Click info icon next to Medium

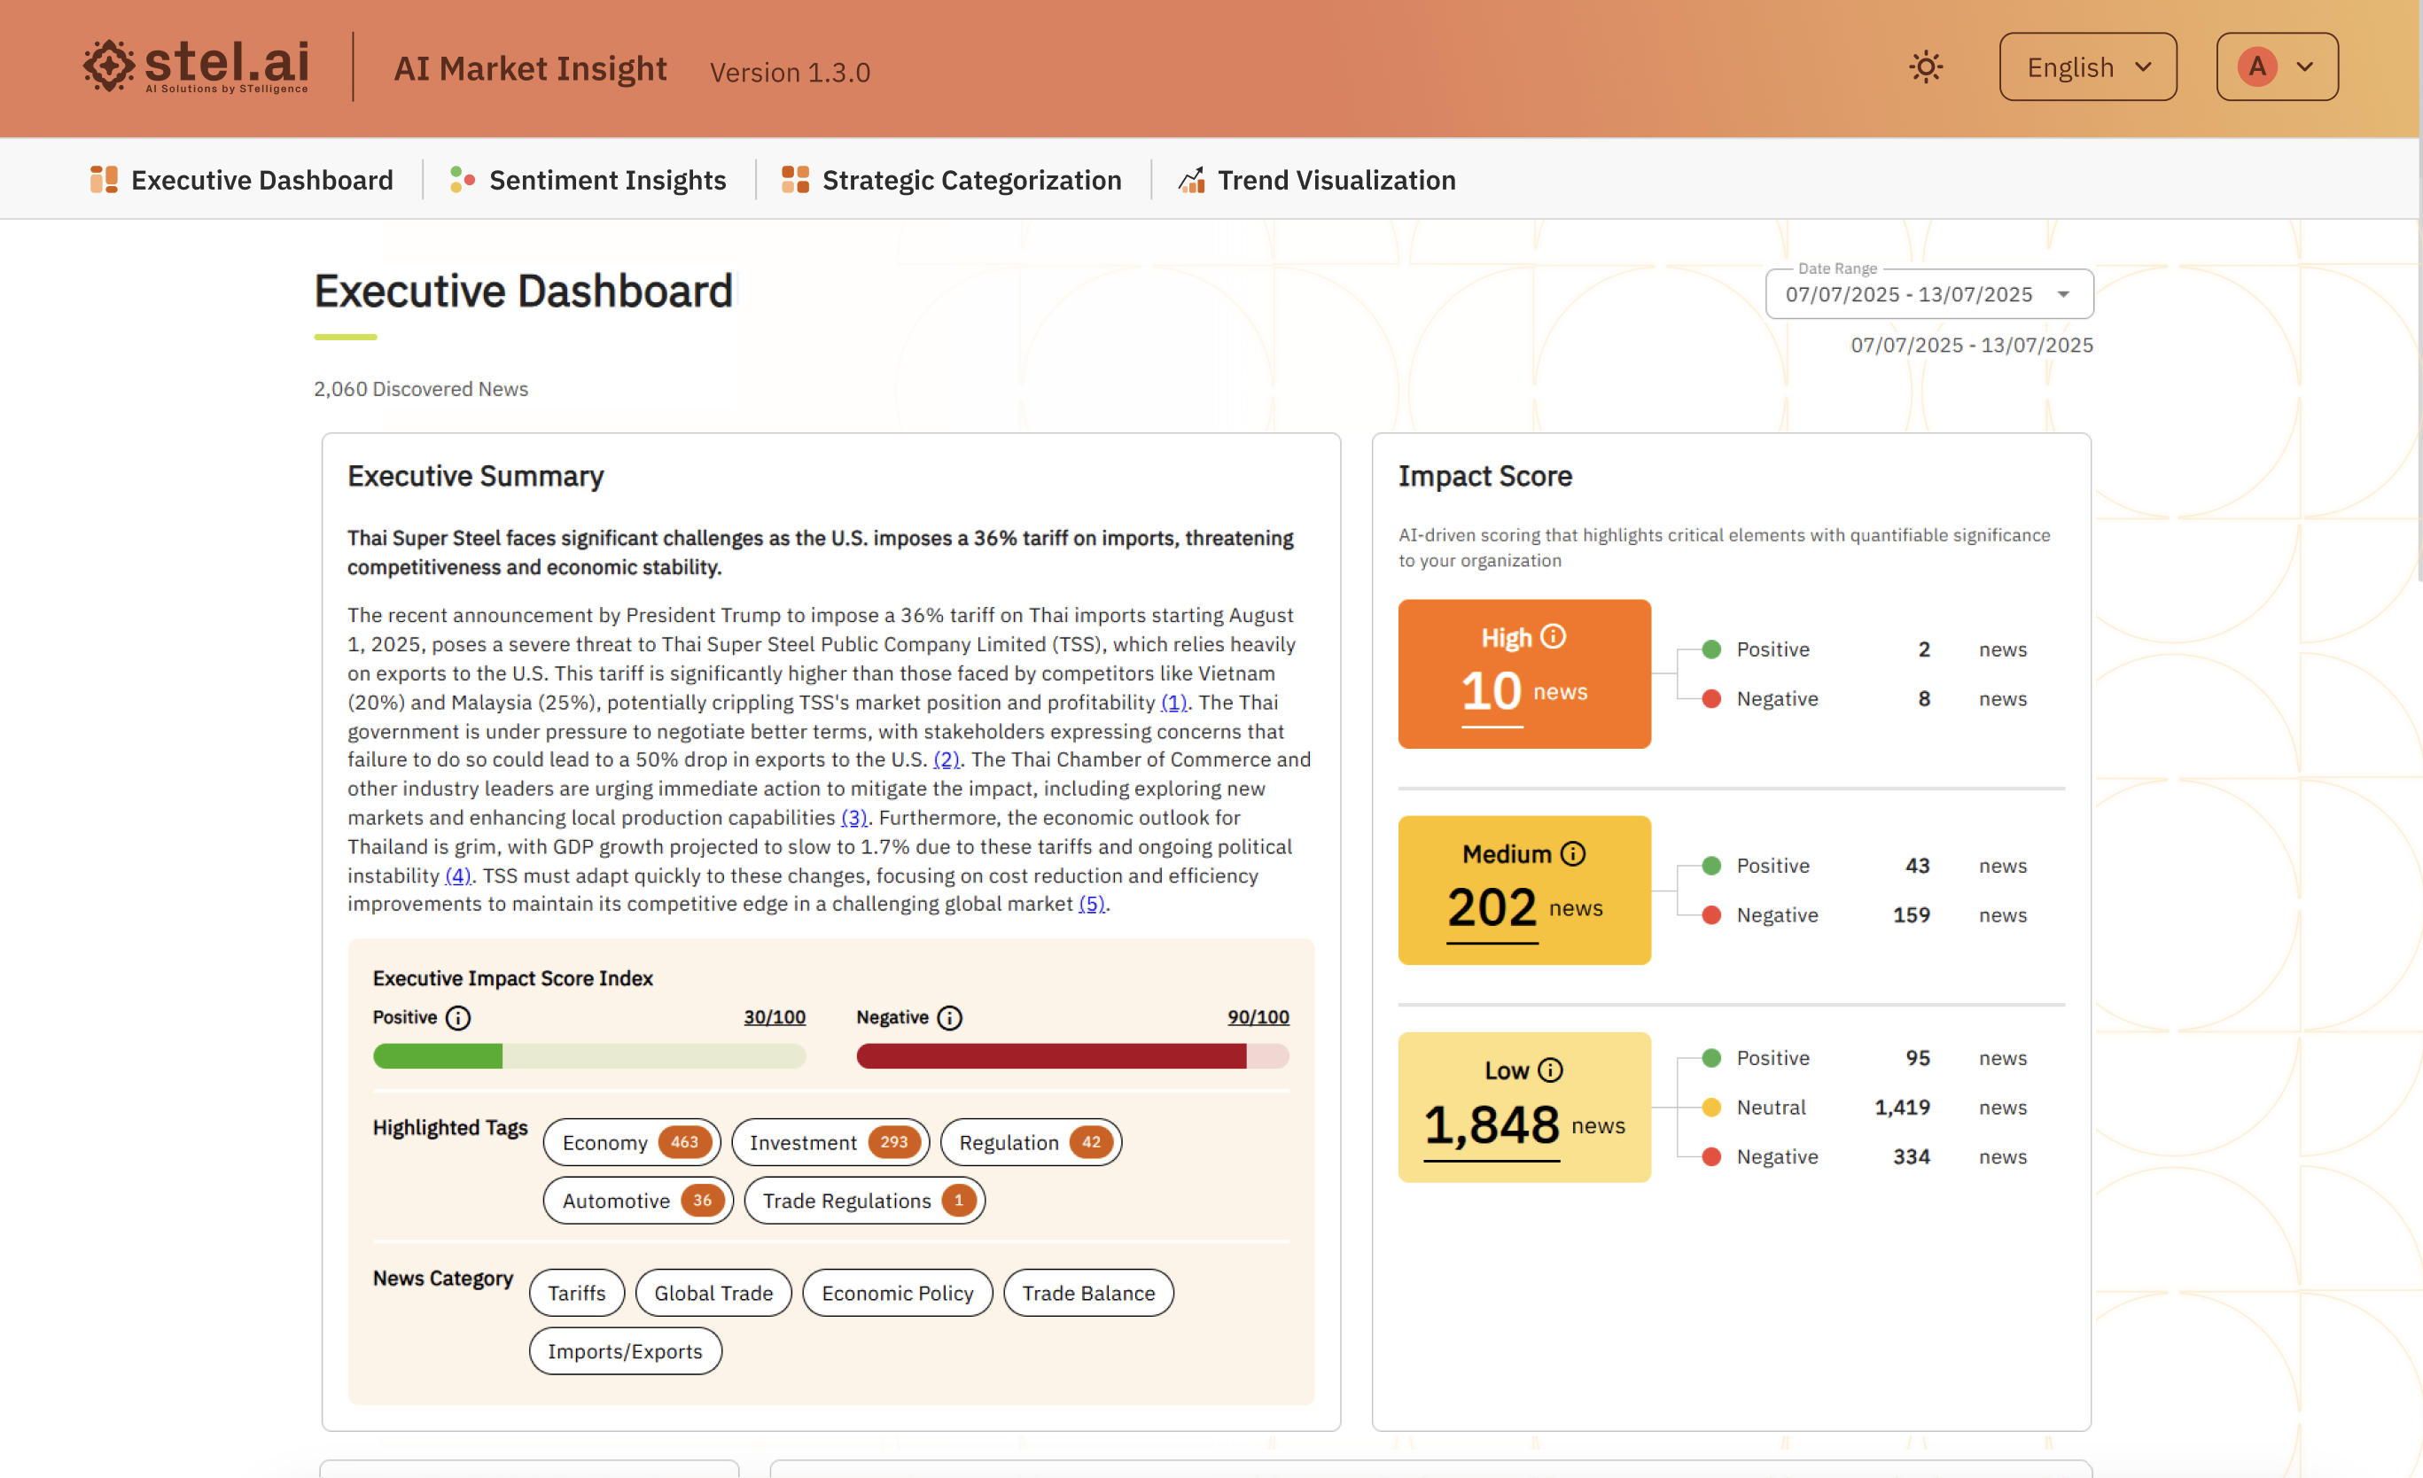point(1572,853)
